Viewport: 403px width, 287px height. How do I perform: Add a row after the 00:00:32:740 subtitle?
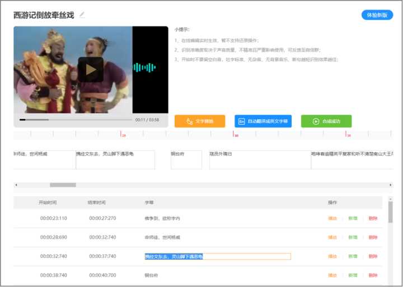pyautogui.click(x=353, y=256)
